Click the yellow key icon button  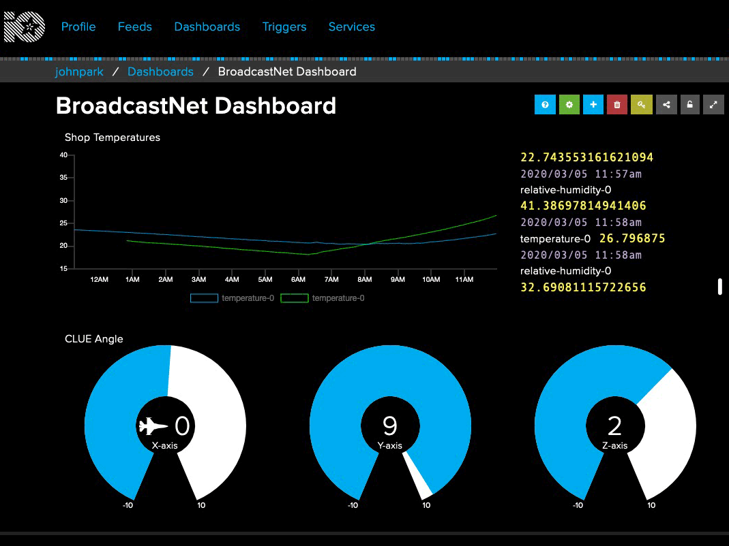pyautogui.click(x=642, y=105)
